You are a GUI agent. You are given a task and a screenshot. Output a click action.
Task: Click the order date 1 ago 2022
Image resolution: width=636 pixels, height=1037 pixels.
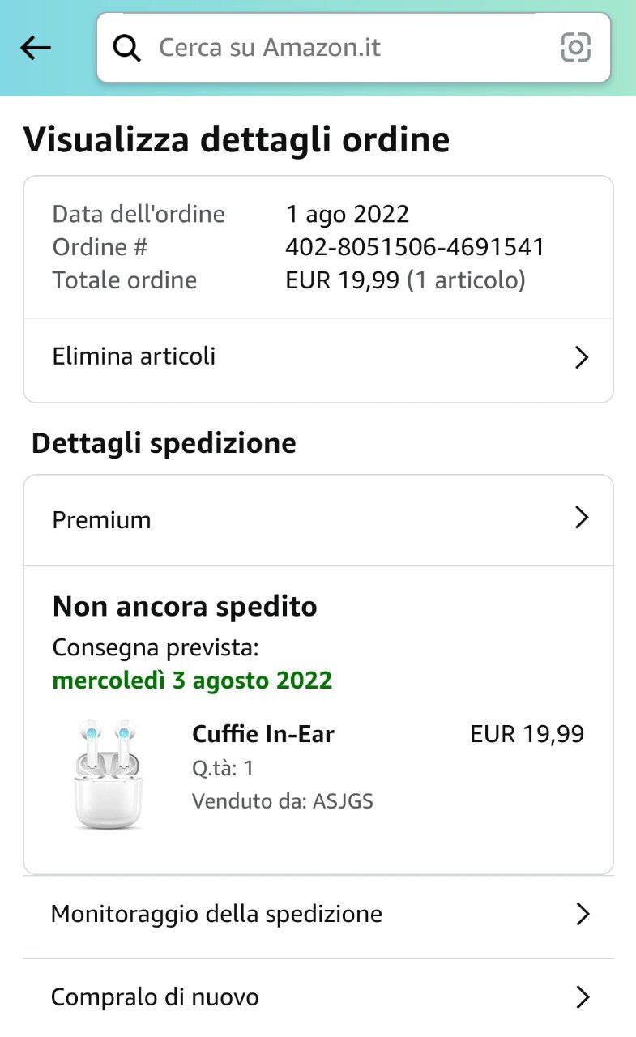tap(348, 215)
